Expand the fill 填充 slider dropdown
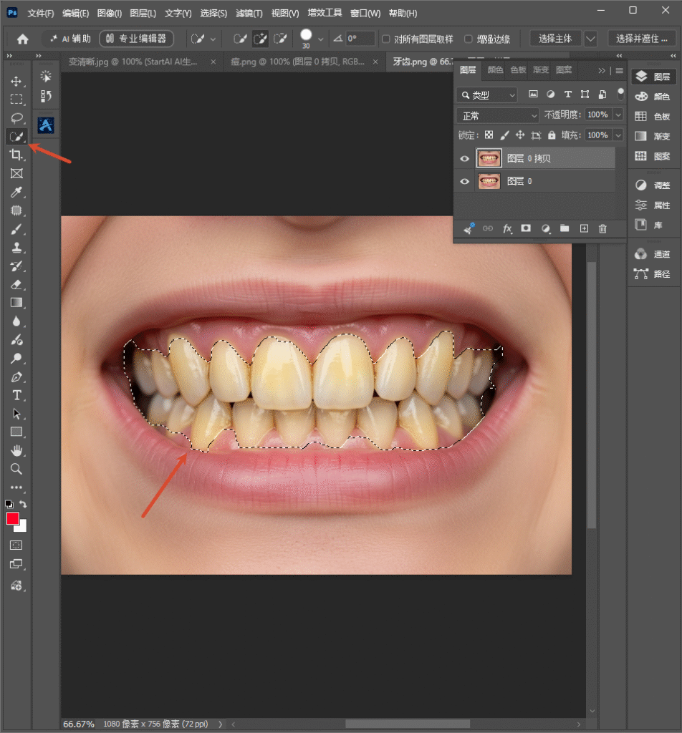Viewport: 682px width, 733px height. click(618, 135)
